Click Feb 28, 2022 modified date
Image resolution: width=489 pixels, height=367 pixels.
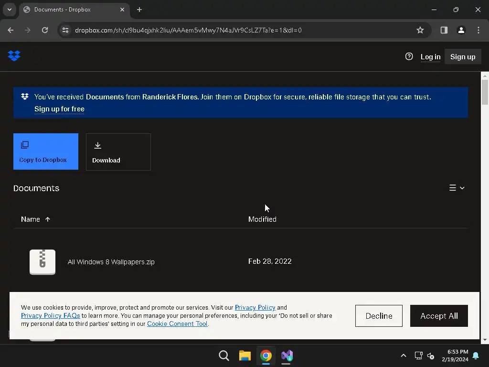270,261
